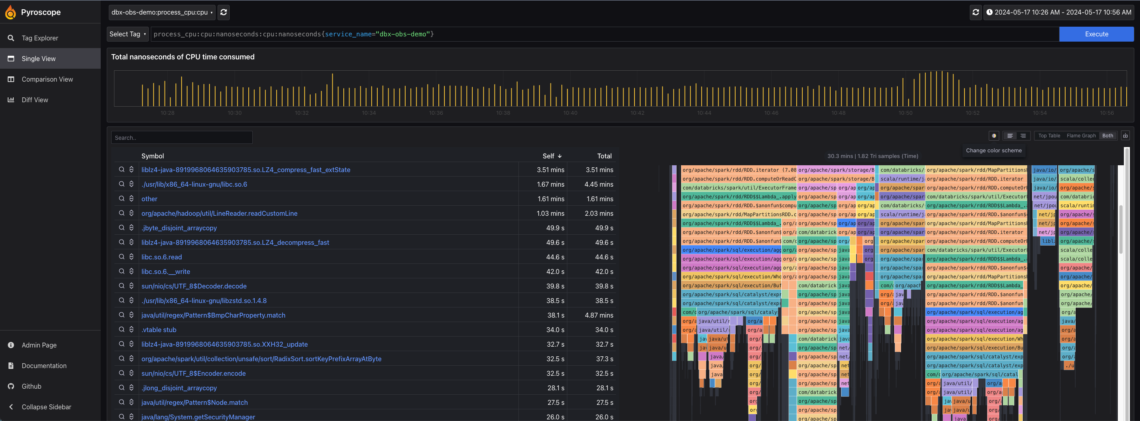Select the Both view option
The height and width of the screenshot is (421, 1140).
(x=1107, y=136)
